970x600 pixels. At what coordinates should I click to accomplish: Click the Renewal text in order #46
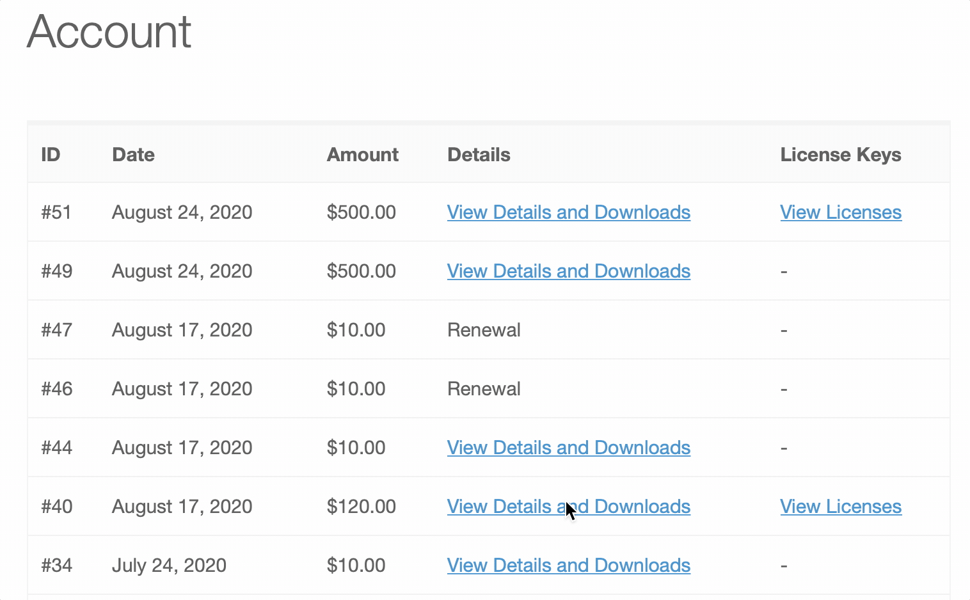(x=484, y=389)
